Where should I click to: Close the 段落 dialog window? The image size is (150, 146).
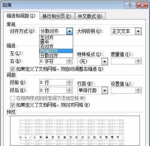click(142, 5)
